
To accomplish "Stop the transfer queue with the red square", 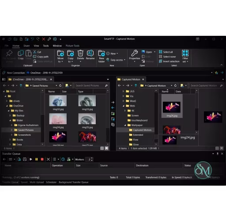I will coord(42,159).
